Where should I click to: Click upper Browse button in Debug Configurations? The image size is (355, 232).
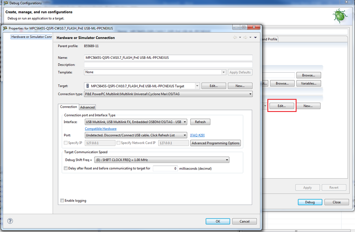308,75
